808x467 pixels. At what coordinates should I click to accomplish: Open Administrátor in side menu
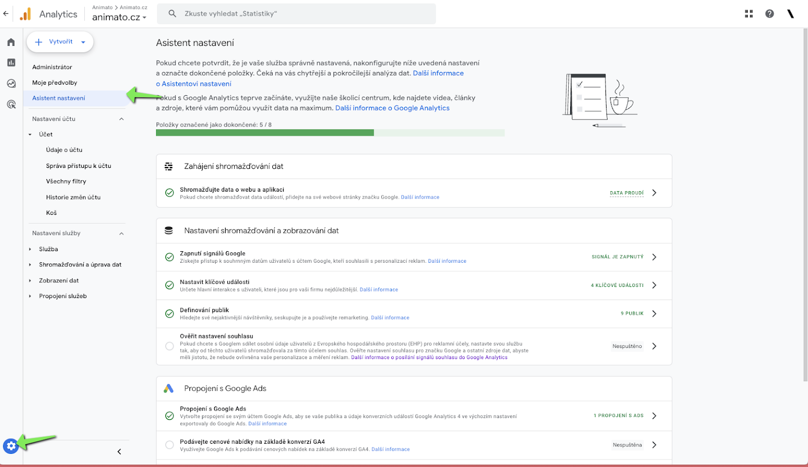[x=52, y=67]
